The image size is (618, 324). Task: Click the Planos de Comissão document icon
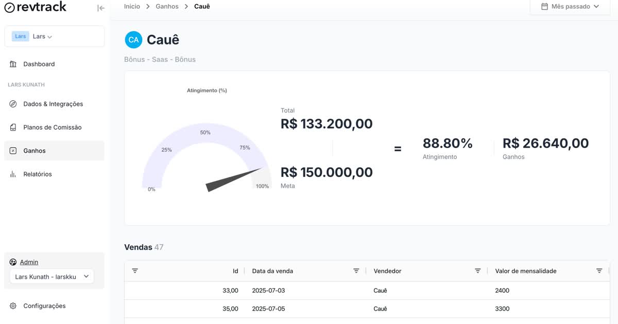click(13, 127)
